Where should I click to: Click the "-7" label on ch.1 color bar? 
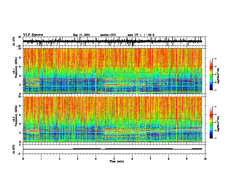(x=215, y=90)
